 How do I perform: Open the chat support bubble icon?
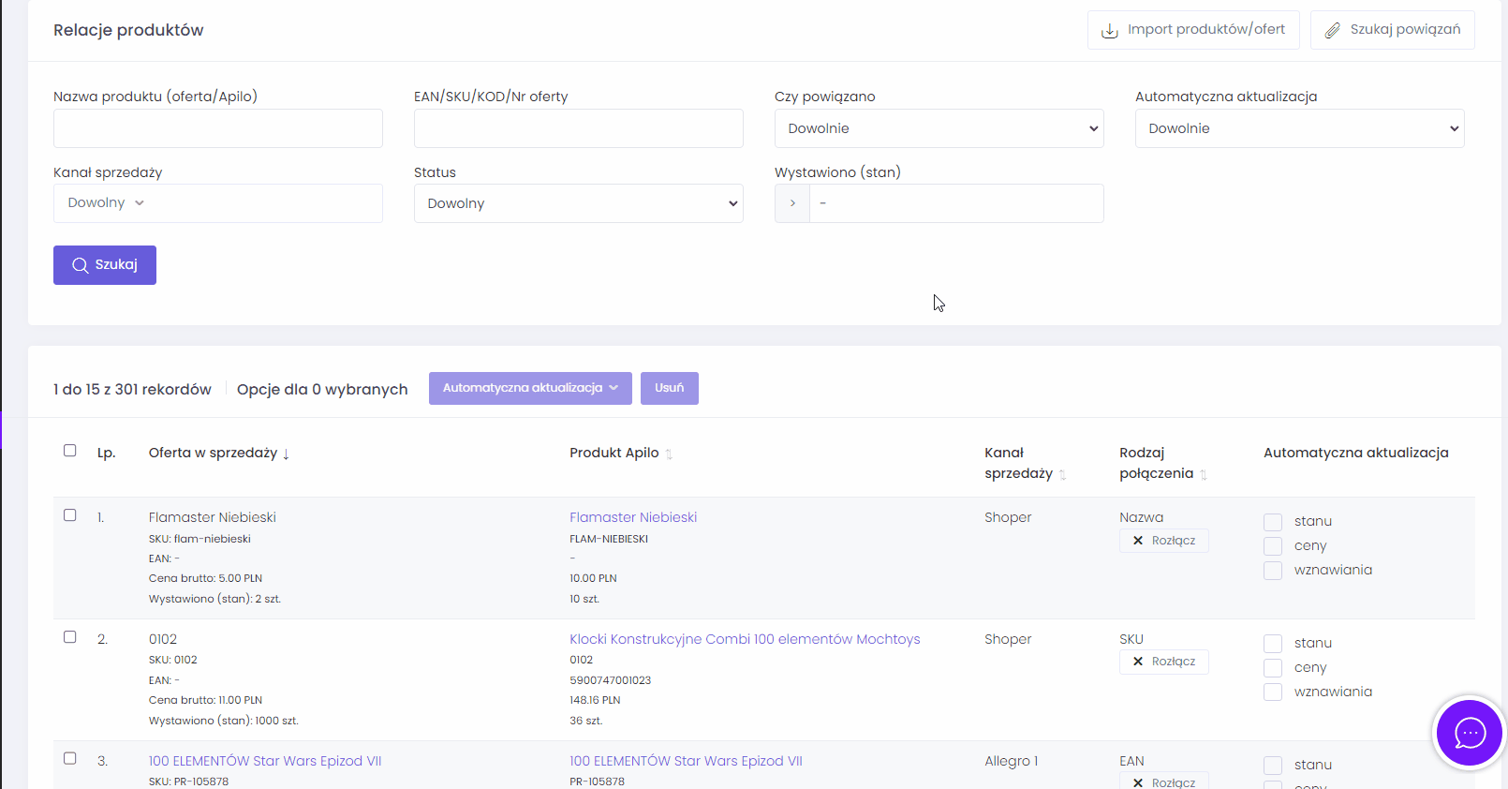[1470, 733]
